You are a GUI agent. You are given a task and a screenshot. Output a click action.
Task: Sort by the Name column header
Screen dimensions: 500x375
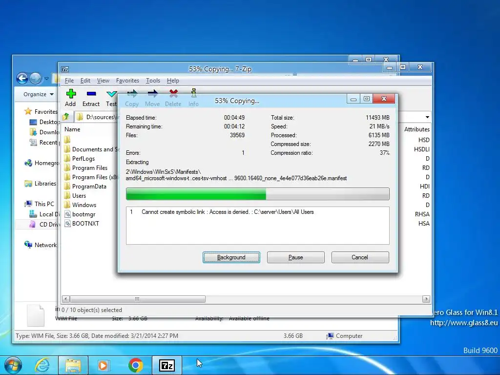pyautogui.click(x=72, y=129)
